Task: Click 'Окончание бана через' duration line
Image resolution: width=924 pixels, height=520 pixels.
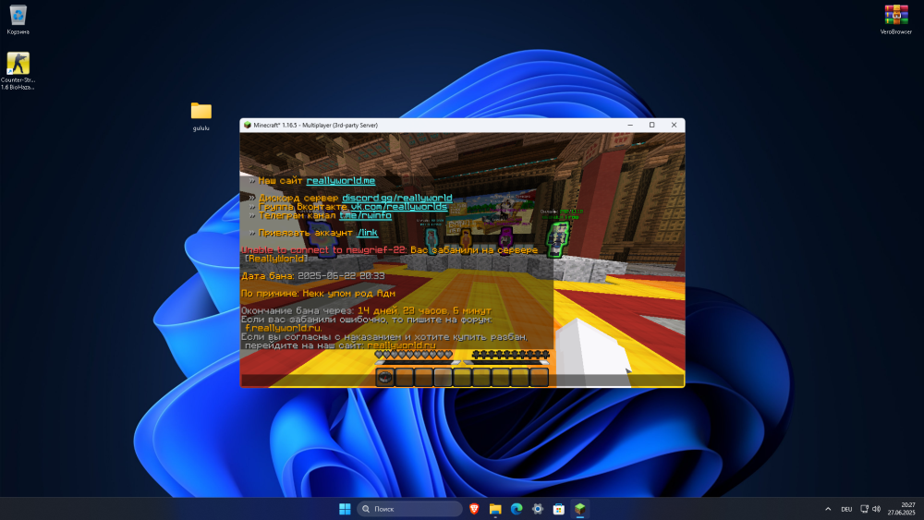Action: click(x=366, y=311)
